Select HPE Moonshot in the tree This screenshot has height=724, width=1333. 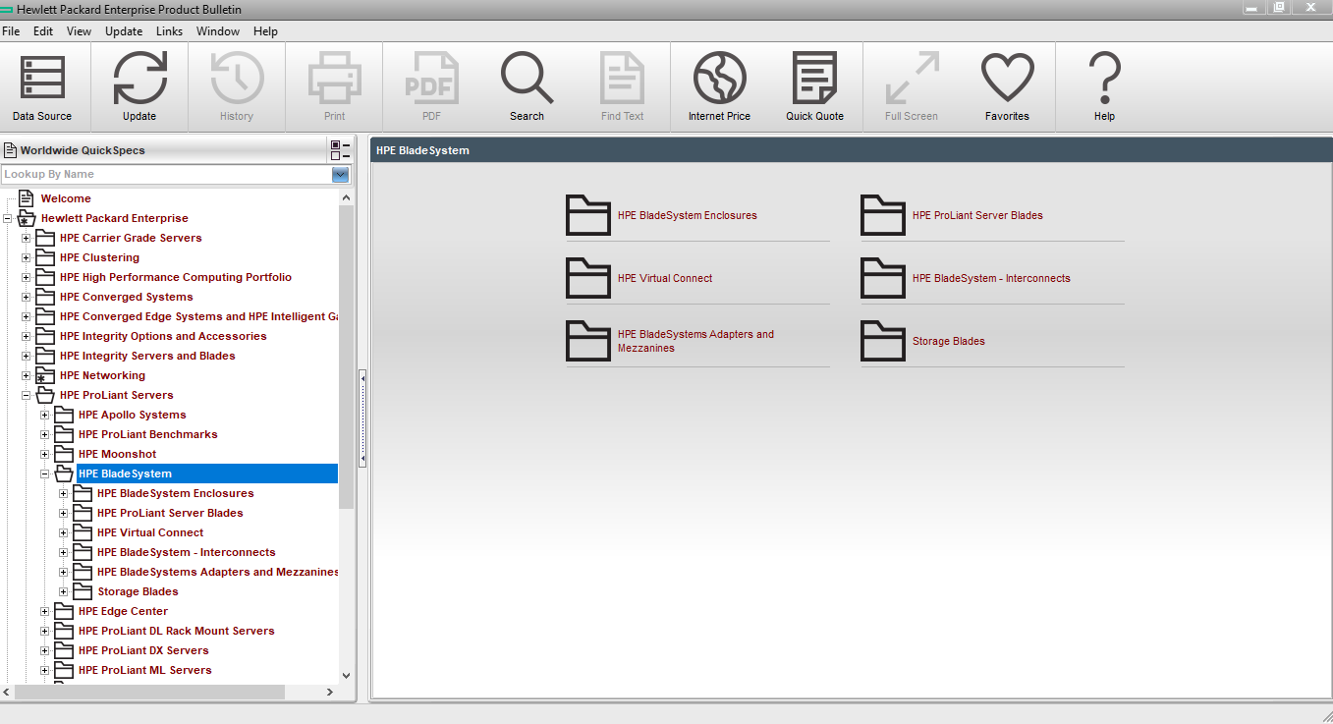pyautogui.click(x=117, y=454)
